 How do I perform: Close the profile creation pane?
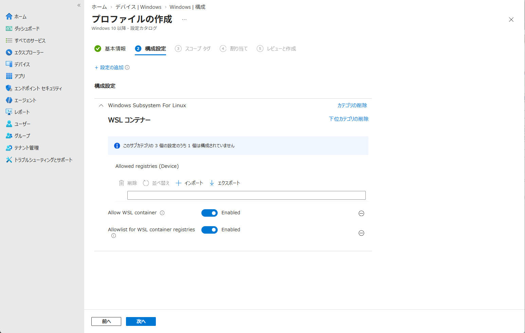coord(511,20)
